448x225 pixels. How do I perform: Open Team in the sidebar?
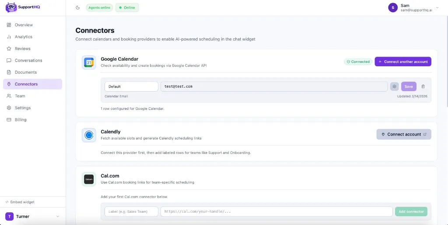(x=32, y=96)
